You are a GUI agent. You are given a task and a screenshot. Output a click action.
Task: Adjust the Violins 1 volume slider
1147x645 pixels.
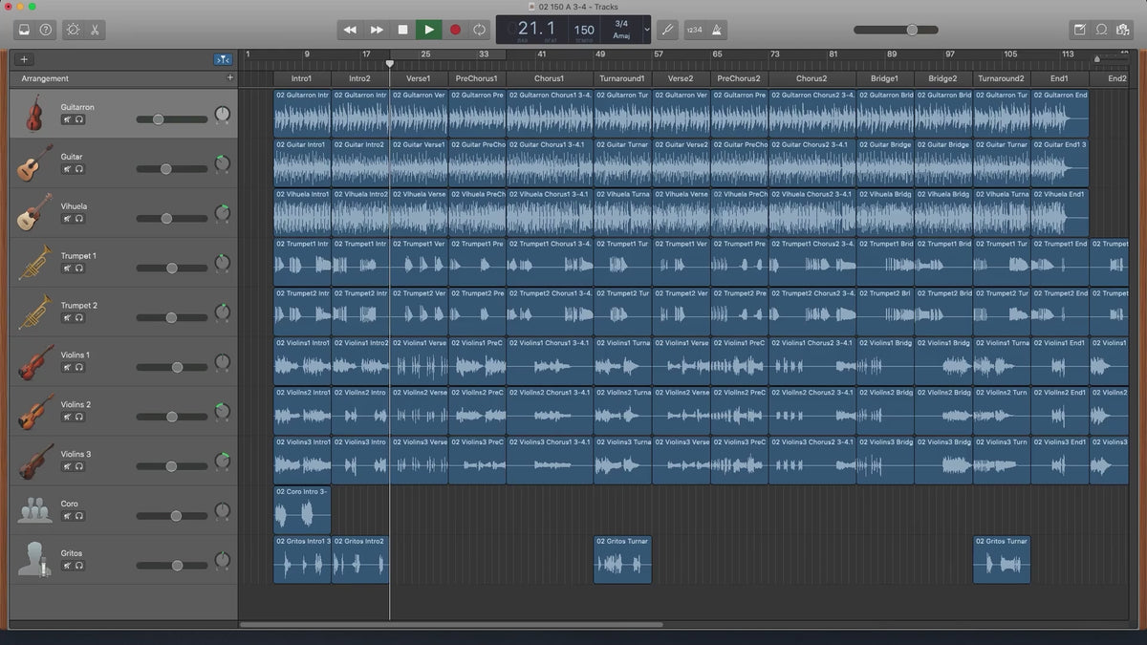point(177,367)
